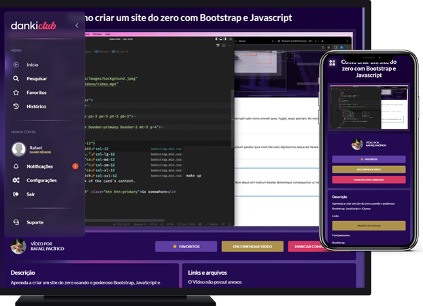This screenshot has width=423, height=306.
Task: Open the Pesquisar menu entry
Action: [x=37, y=79]
